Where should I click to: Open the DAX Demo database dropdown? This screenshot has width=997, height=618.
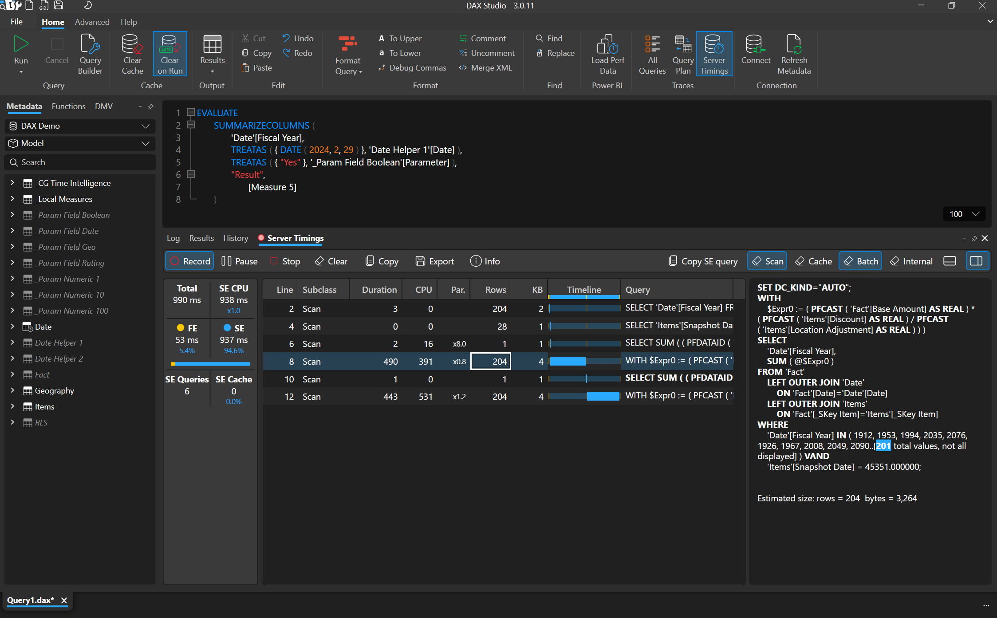tap(80, 126)
